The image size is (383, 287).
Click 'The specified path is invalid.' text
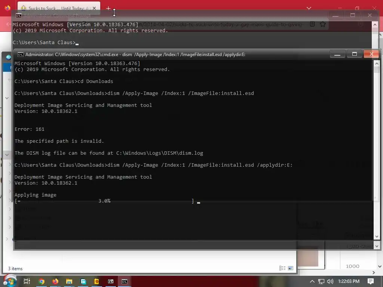(x=59, y=141)
